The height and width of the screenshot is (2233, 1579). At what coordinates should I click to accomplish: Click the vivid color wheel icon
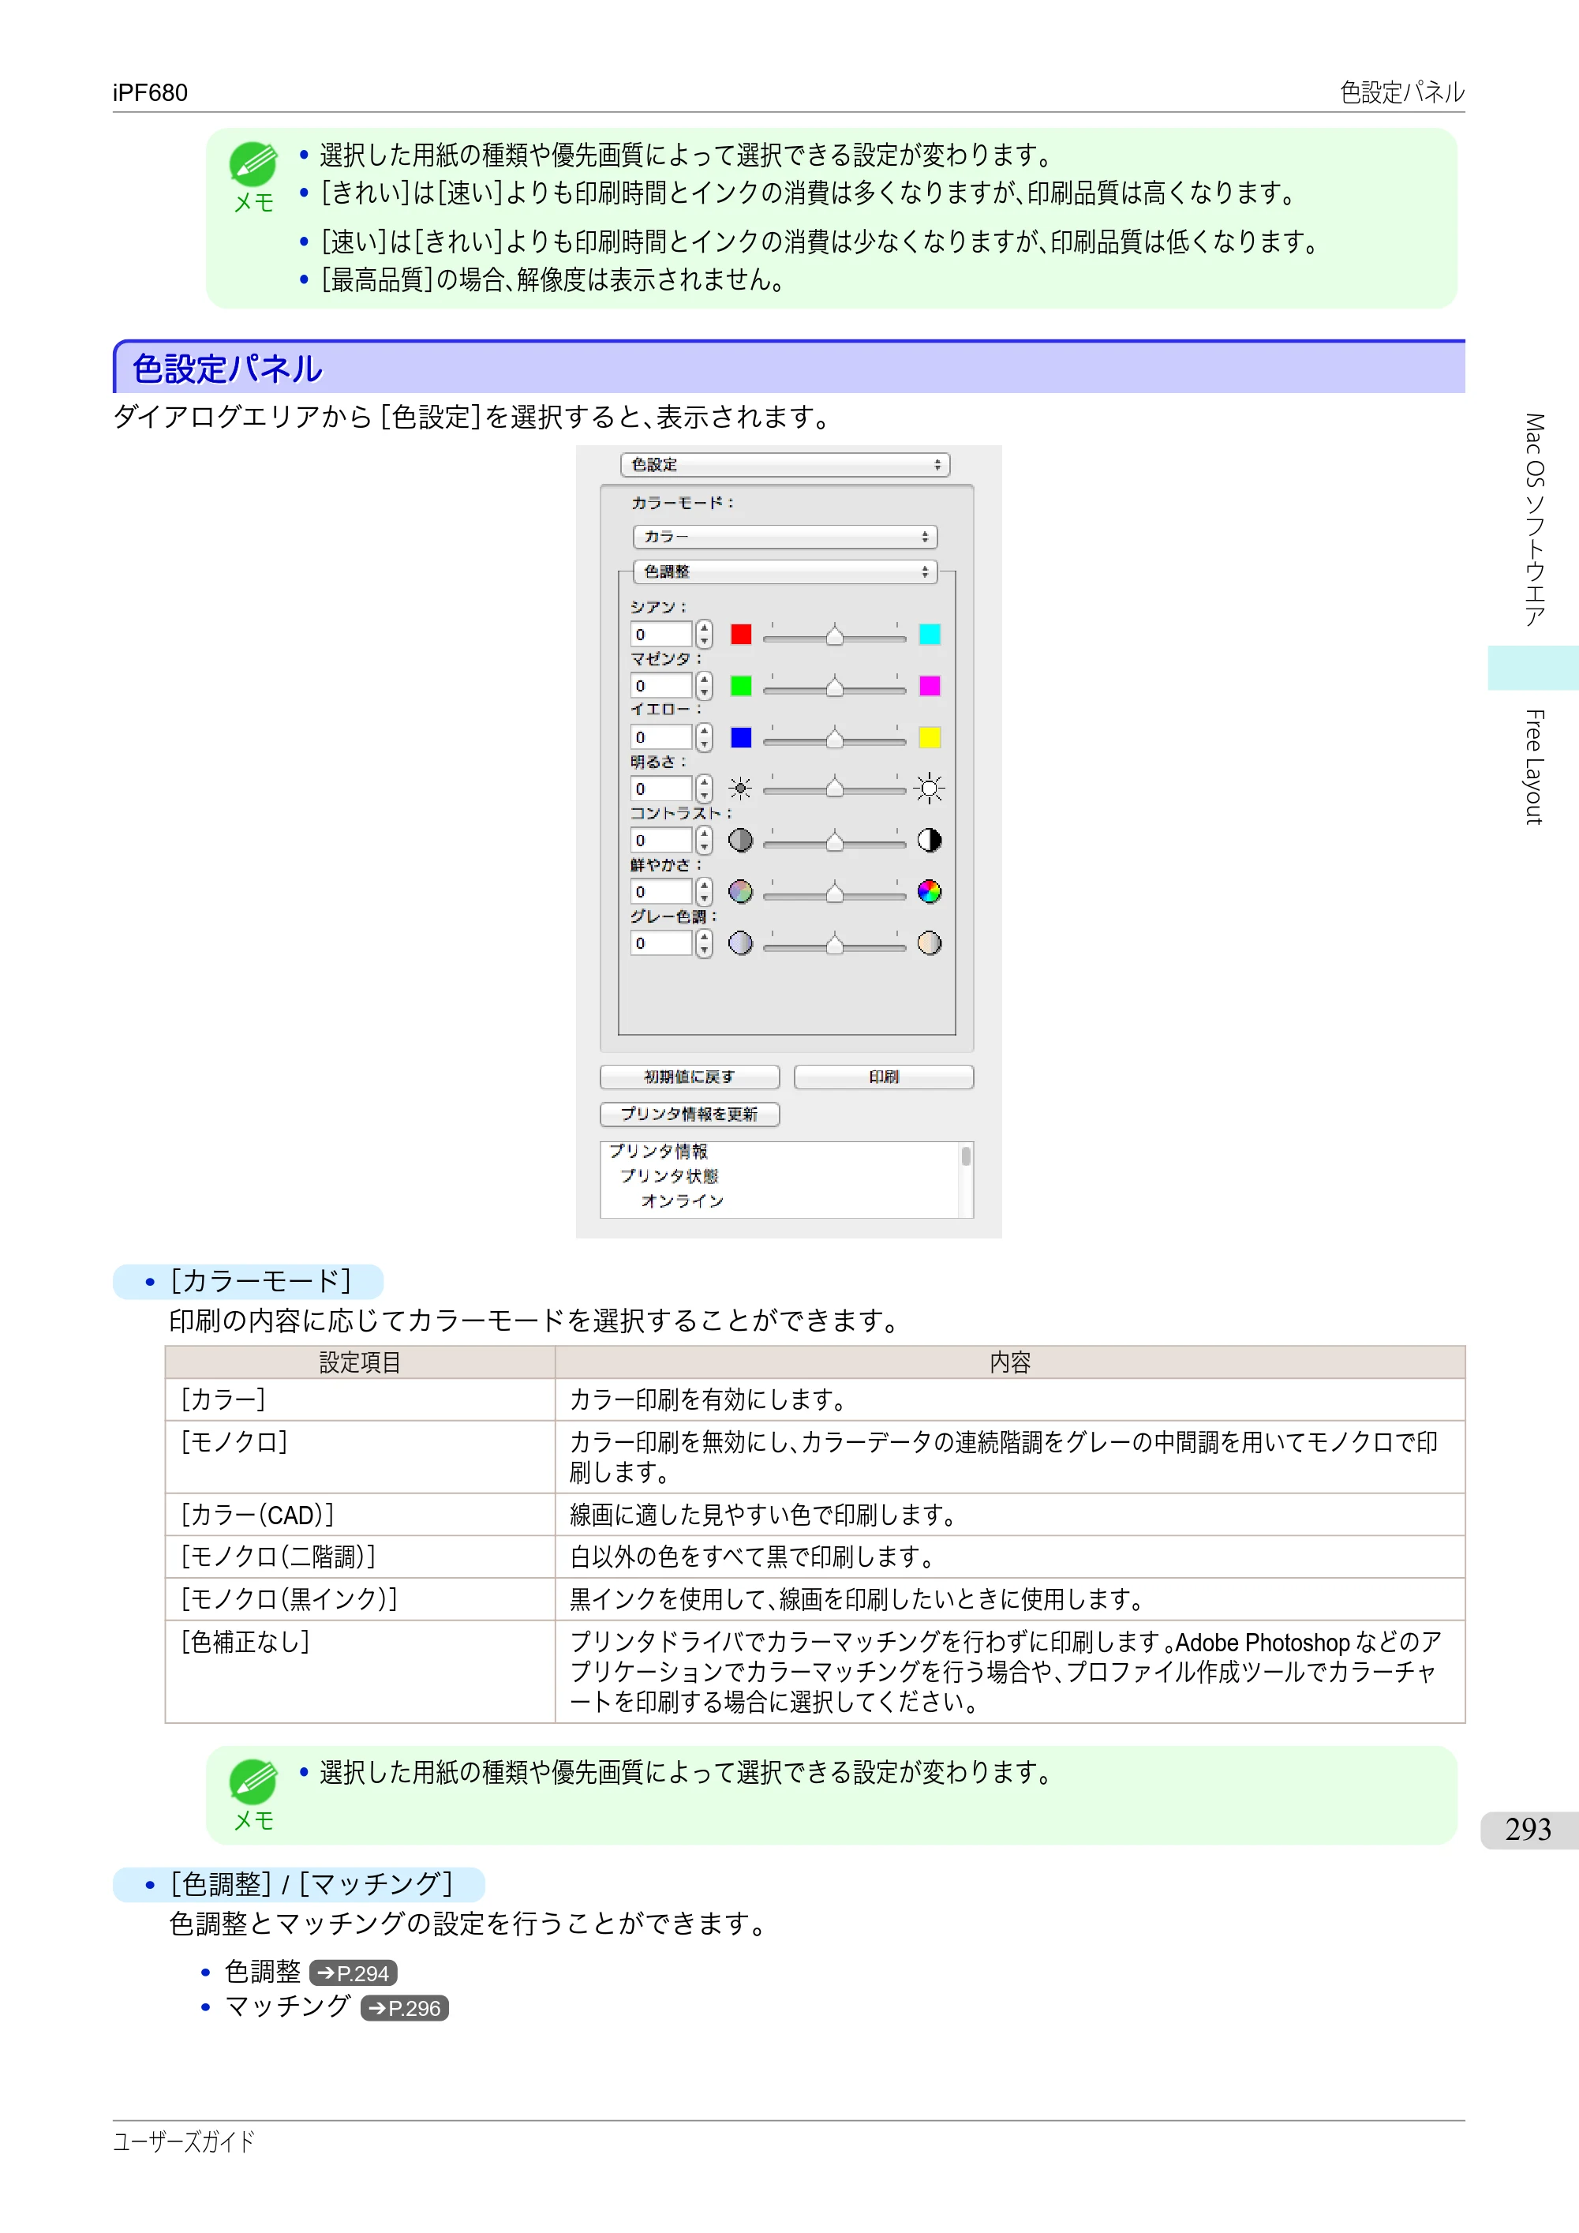[x=930, y=892]
